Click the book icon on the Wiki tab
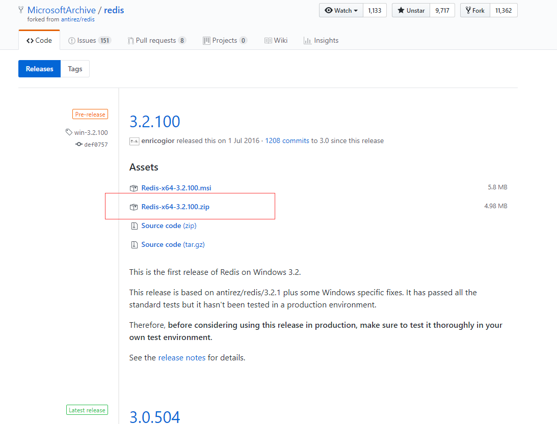This screenshot has width=557, height=424. coord(268,41)
